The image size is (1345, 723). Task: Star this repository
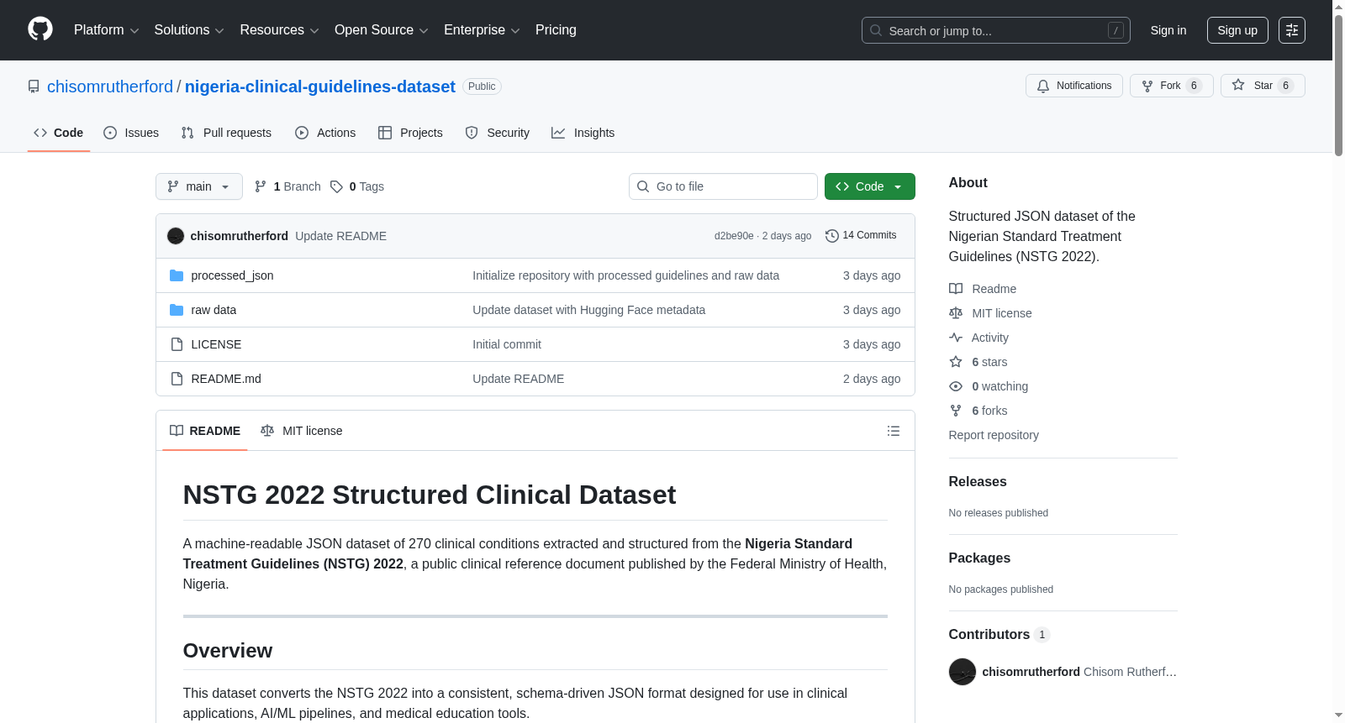point(1263,86)
